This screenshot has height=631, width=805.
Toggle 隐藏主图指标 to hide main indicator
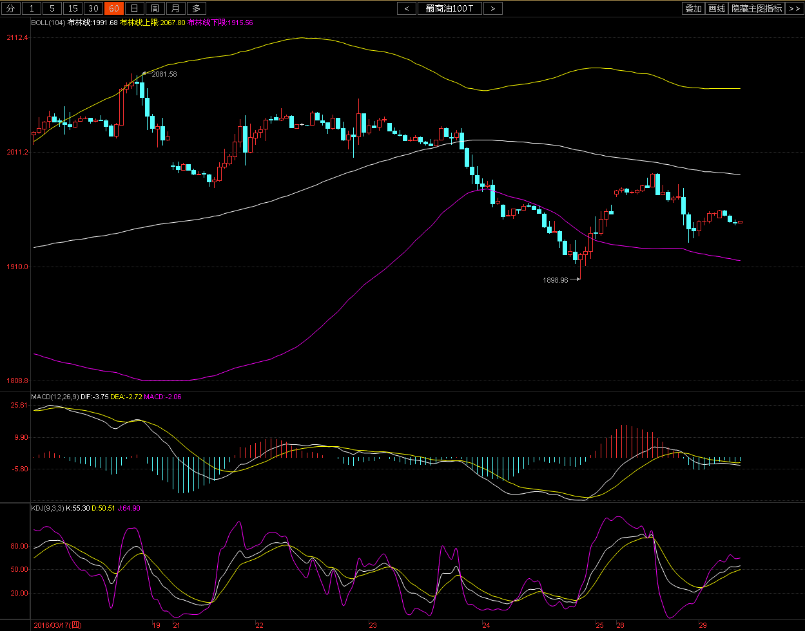tap(757, 8)
